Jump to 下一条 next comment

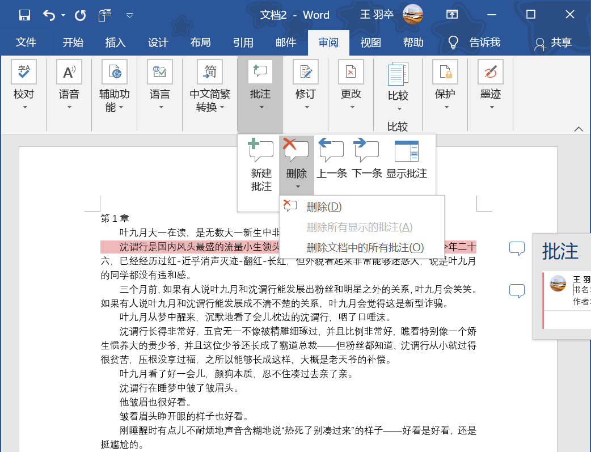point(366,162)
